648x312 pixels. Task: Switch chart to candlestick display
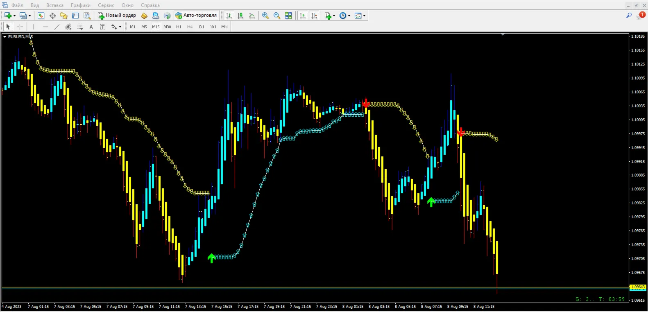[240, 16]
